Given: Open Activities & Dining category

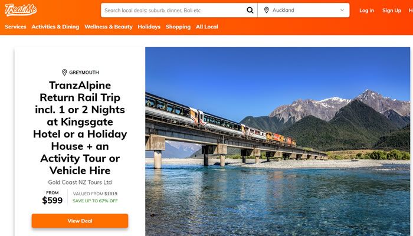Looking at the screenshot, I should pyautogui.click(x=55, y=27).
